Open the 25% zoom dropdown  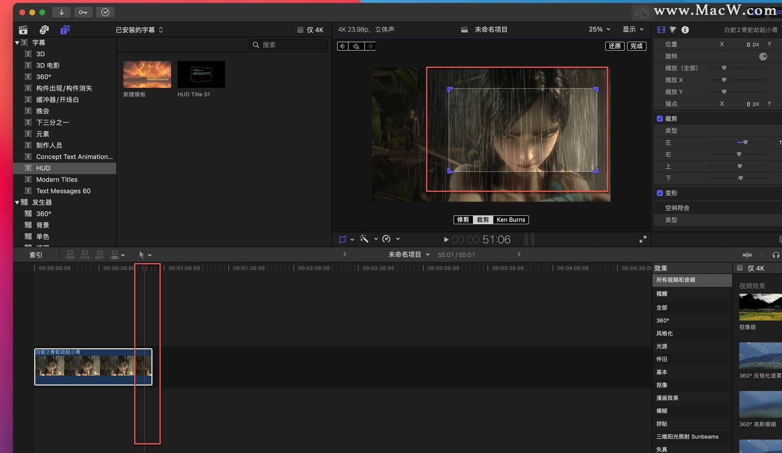click(x=600, y=29)
